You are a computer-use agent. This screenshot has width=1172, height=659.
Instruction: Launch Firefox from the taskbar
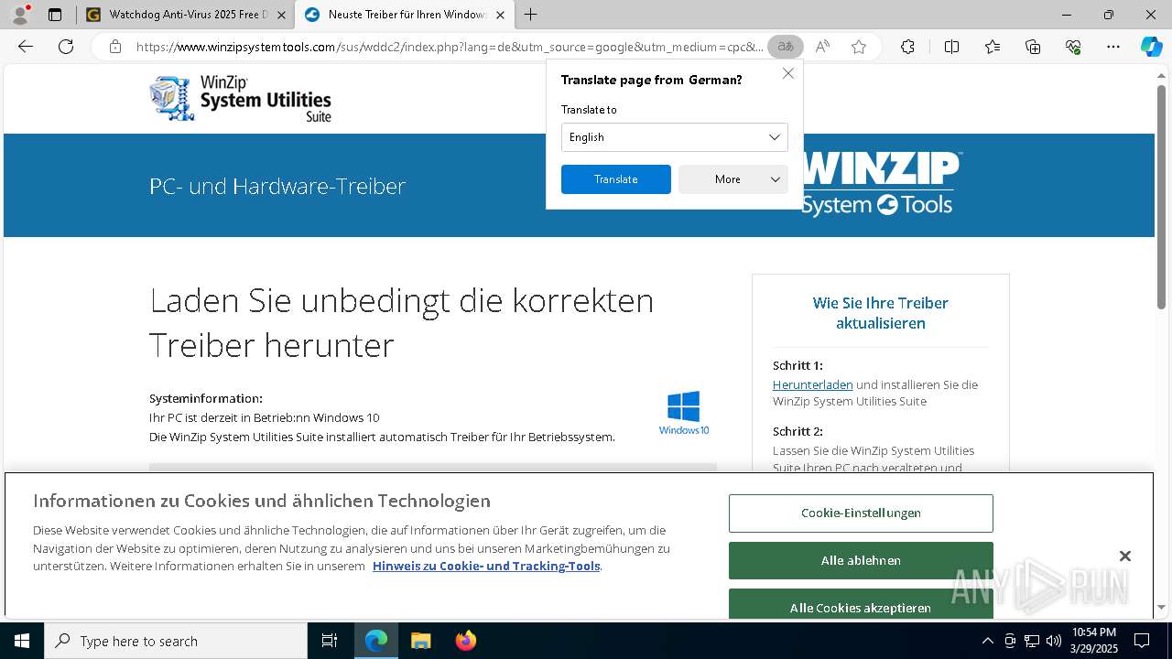click(466, 641)
